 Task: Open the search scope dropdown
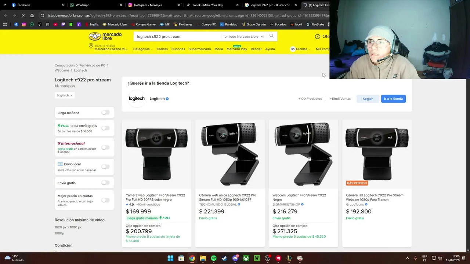click(x=244, y=37)
